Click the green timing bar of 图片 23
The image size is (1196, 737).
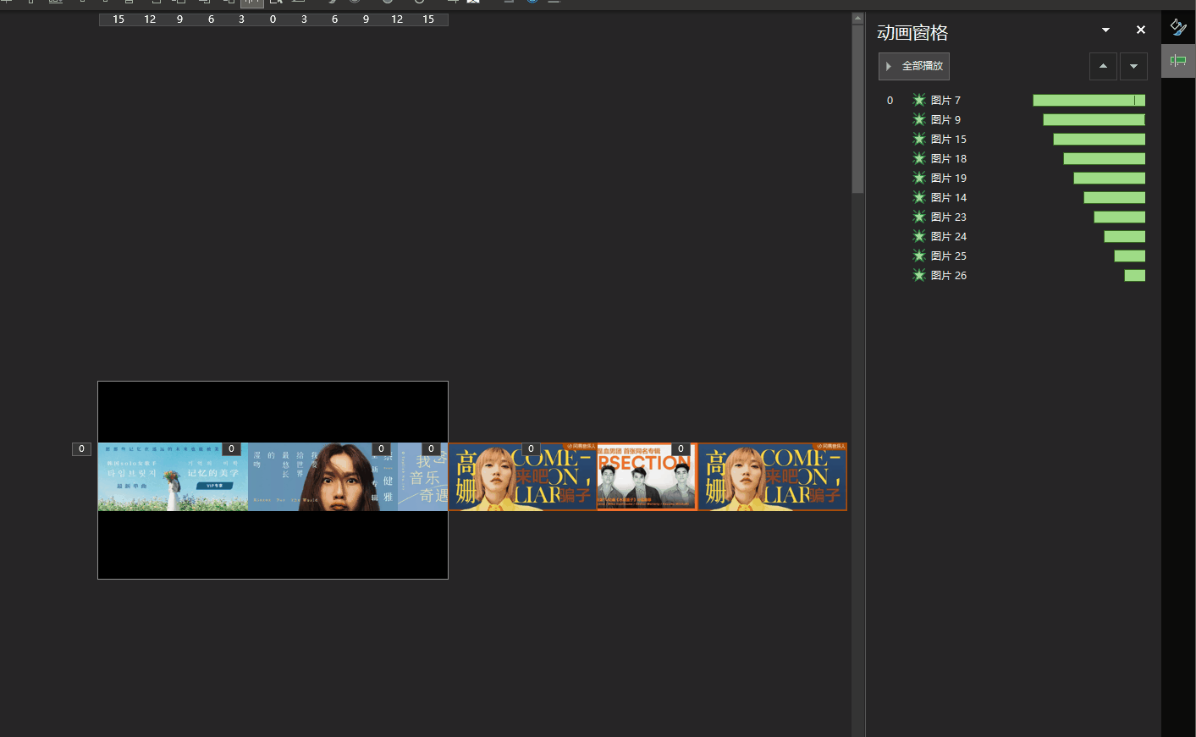click(1120, 217)
